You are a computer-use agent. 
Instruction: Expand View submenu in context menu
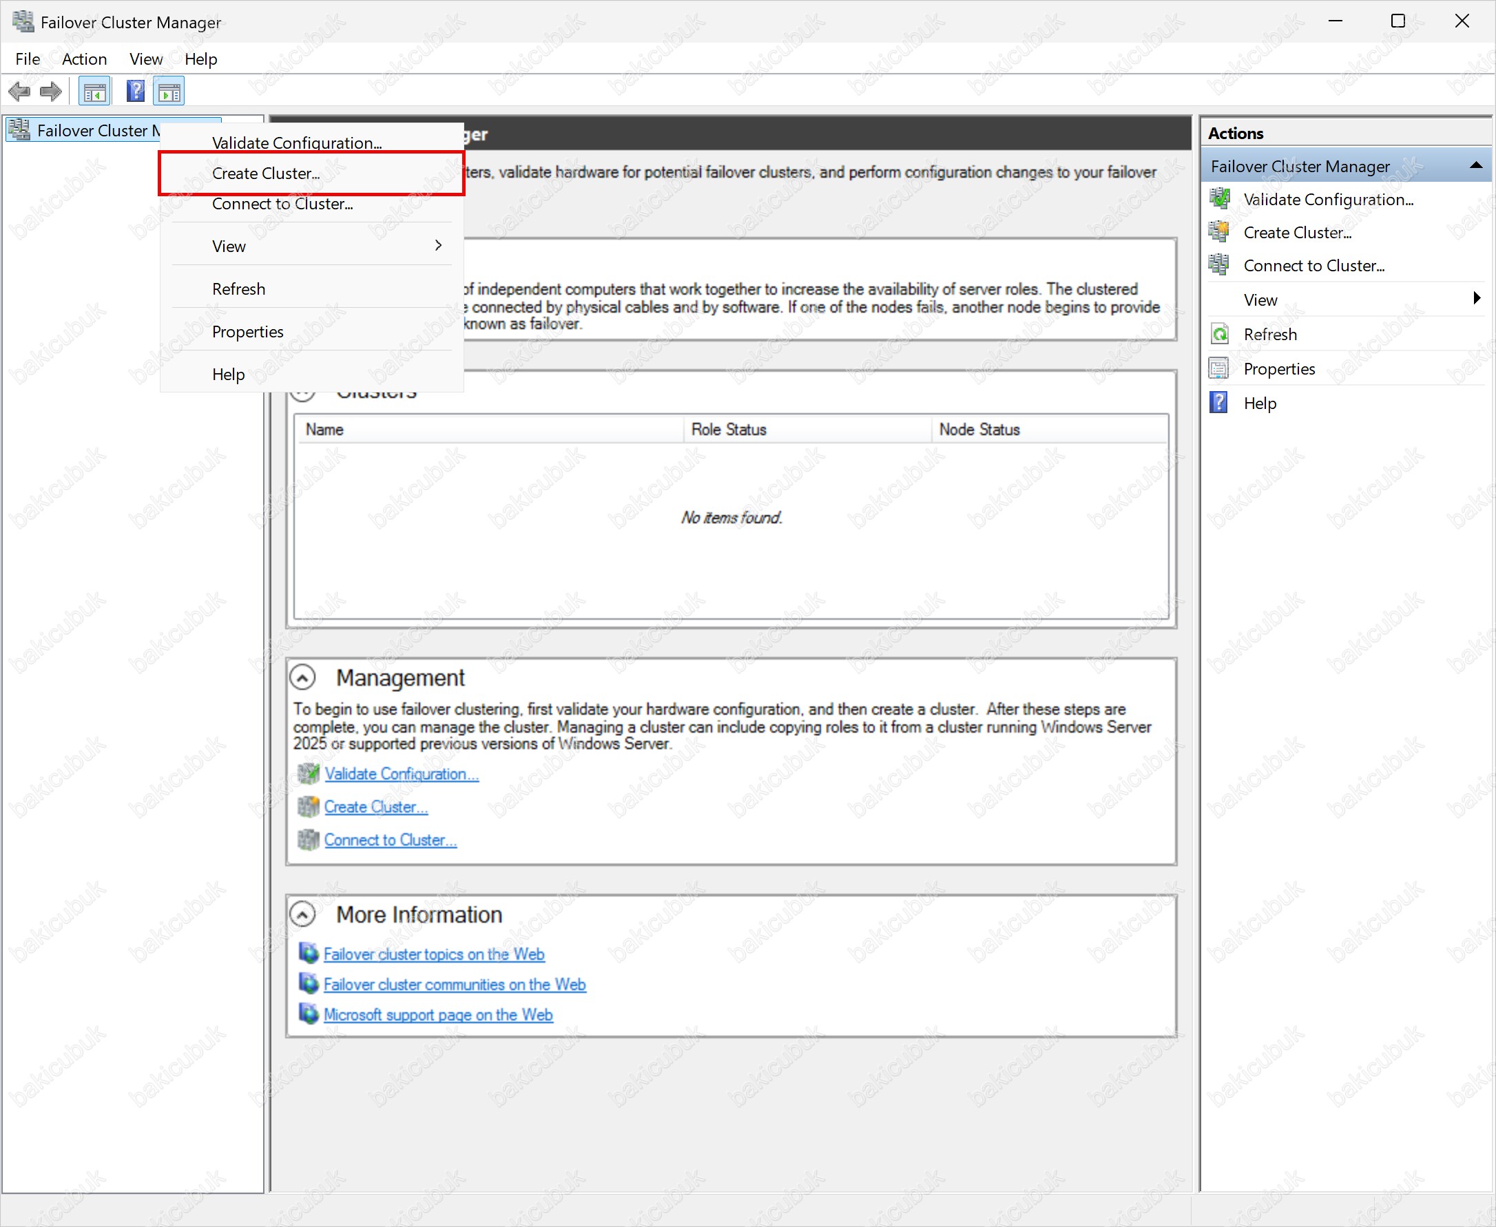(438, 246)
